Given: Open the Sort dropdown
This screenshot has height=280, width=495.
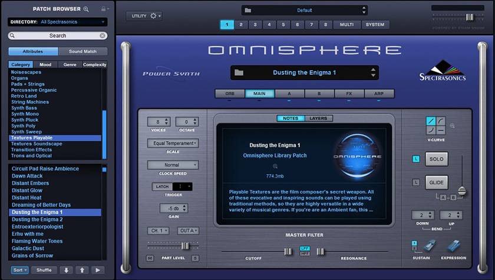Looking at the screenshot, I should coord(19,270).
